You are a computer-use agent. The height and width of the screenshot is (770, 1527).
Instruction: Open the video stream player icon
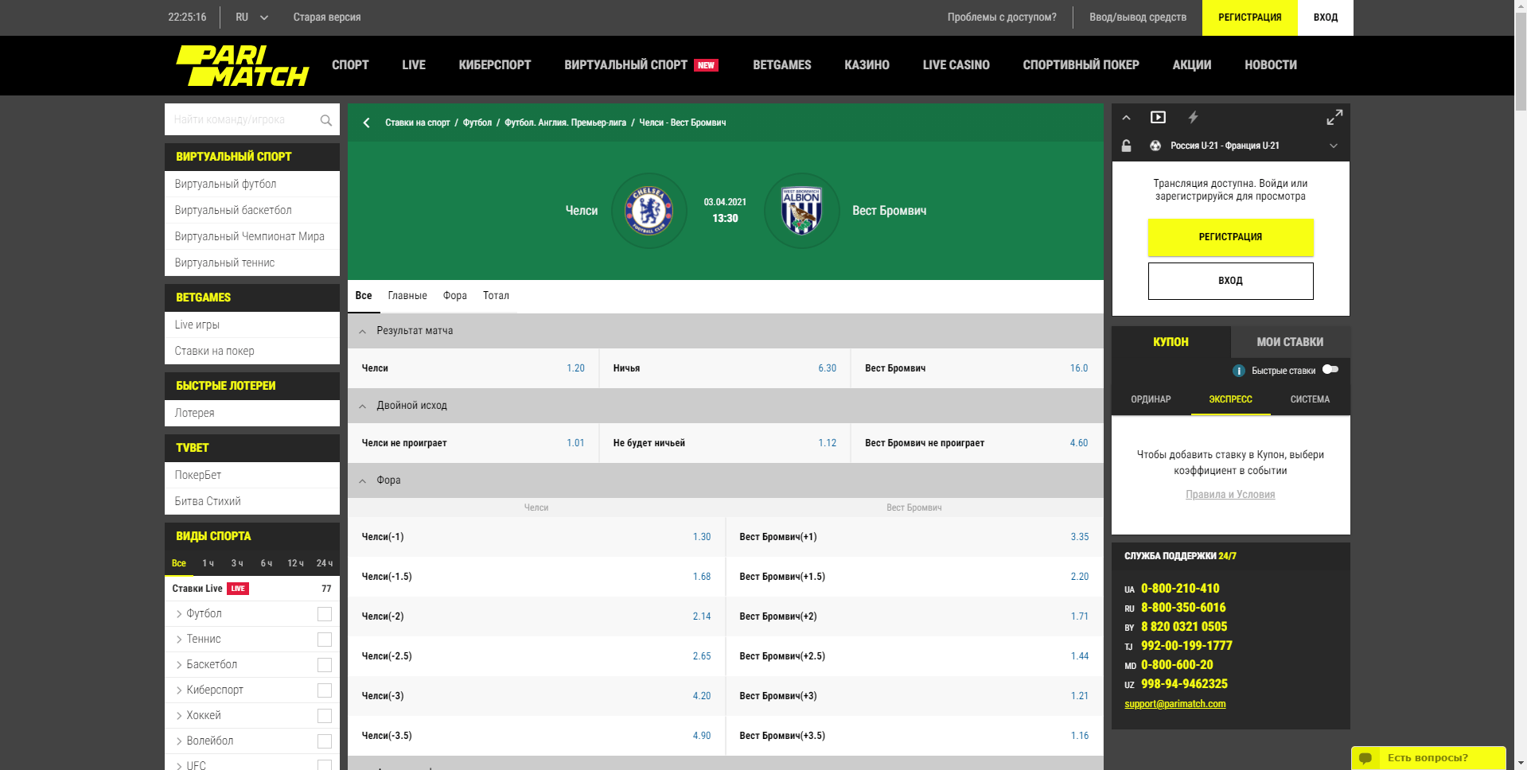pyautogui.click(x=1158, y=118)
